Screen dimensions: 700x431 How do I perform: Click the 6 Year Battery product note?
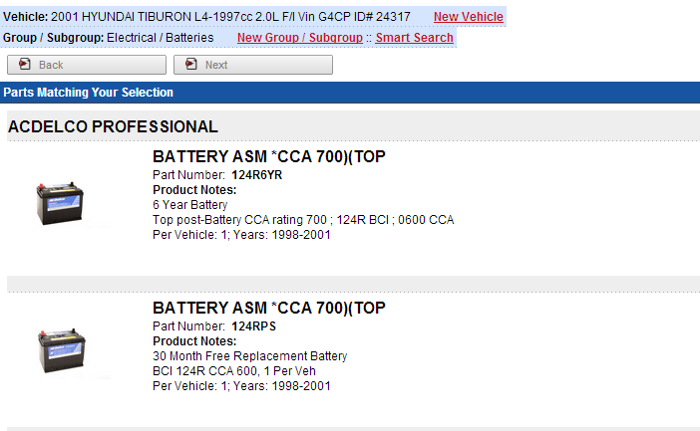point(190,205)
